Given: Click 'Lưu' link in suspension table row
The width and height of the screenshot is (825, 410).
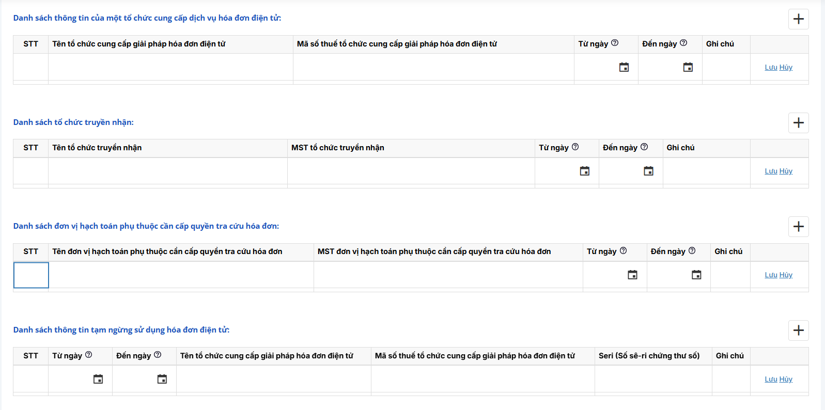Looking at the screenshot, I should coord(771,380).
